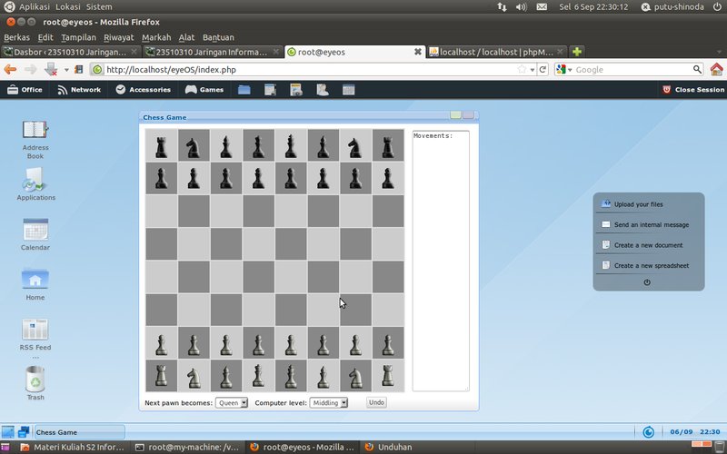Screen dimensions: 727x454
Task: Select the black king piece on the light square
Action: pos(291,145)
